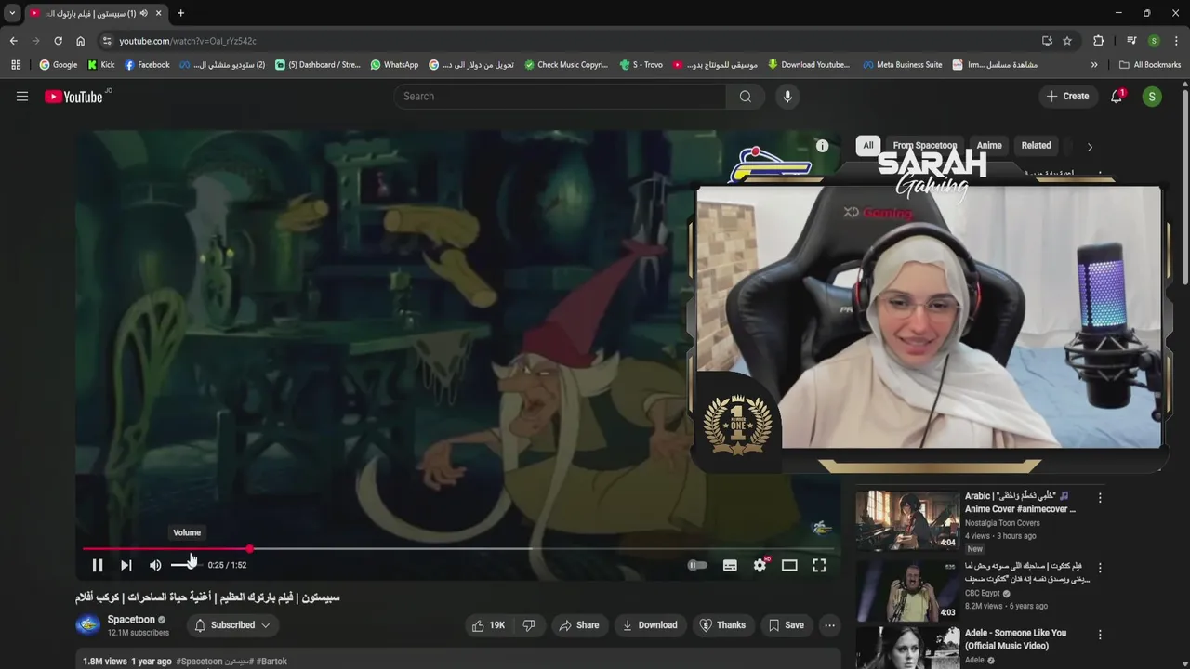Show hidden bookmarks overflow chevron
This screenshot has height=669, width=1190.
coord(1094,65)
